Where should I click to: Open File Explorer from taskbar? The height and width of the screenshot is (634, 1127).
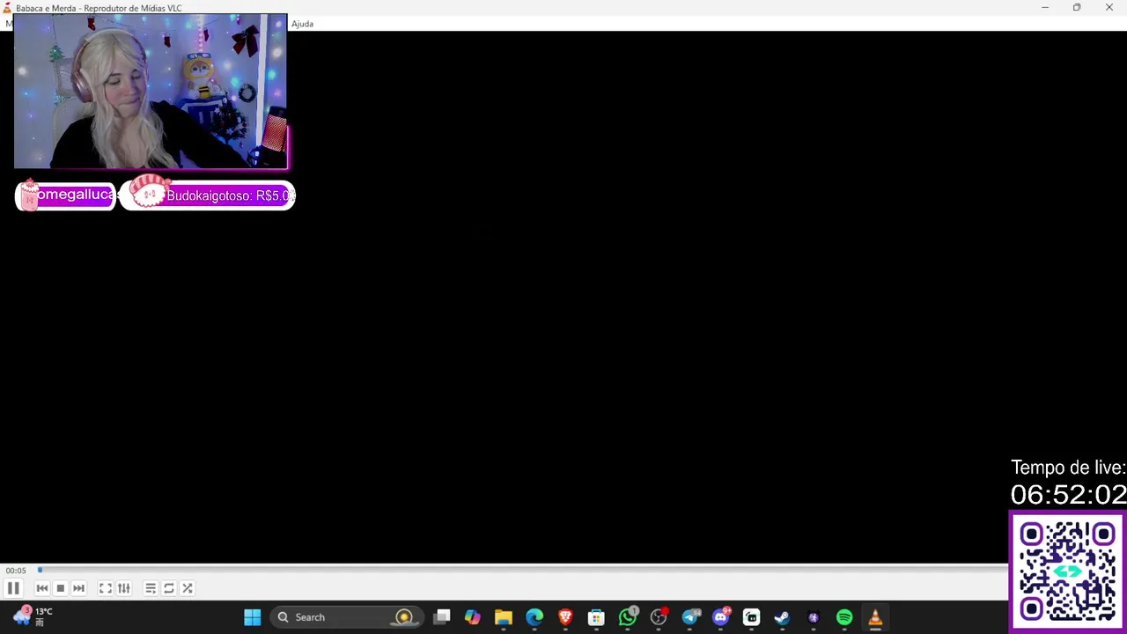click(504, 617)
